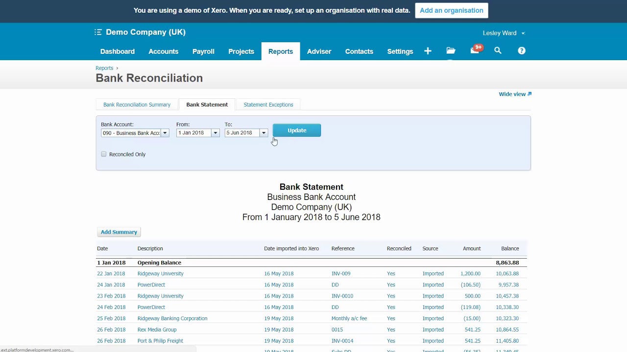Go to Reports breadcrumb link
This screenshot has width=627, height=352.
(x=104, y=68)
